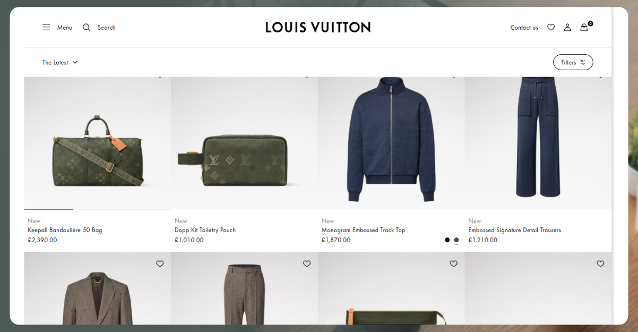Click the Louis Vuitton logo

click(318, 27)
